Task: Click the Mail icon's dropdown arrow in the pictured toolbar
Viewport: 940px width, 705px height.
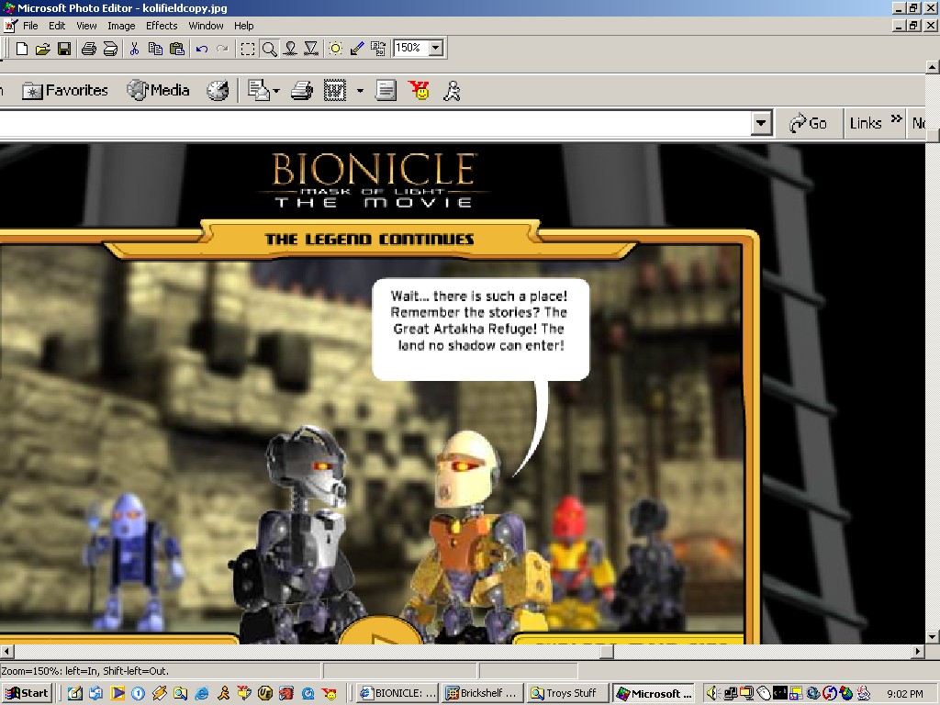Action: pos(276,91)
